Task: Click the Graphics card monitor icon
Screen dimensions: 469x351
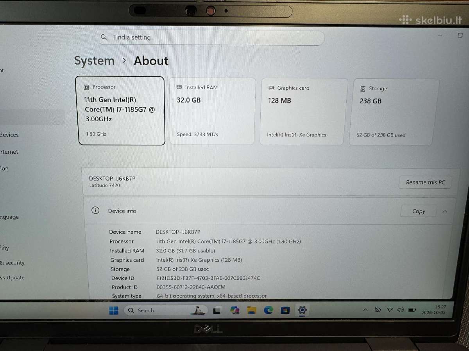Action: [x=271, y=88]
